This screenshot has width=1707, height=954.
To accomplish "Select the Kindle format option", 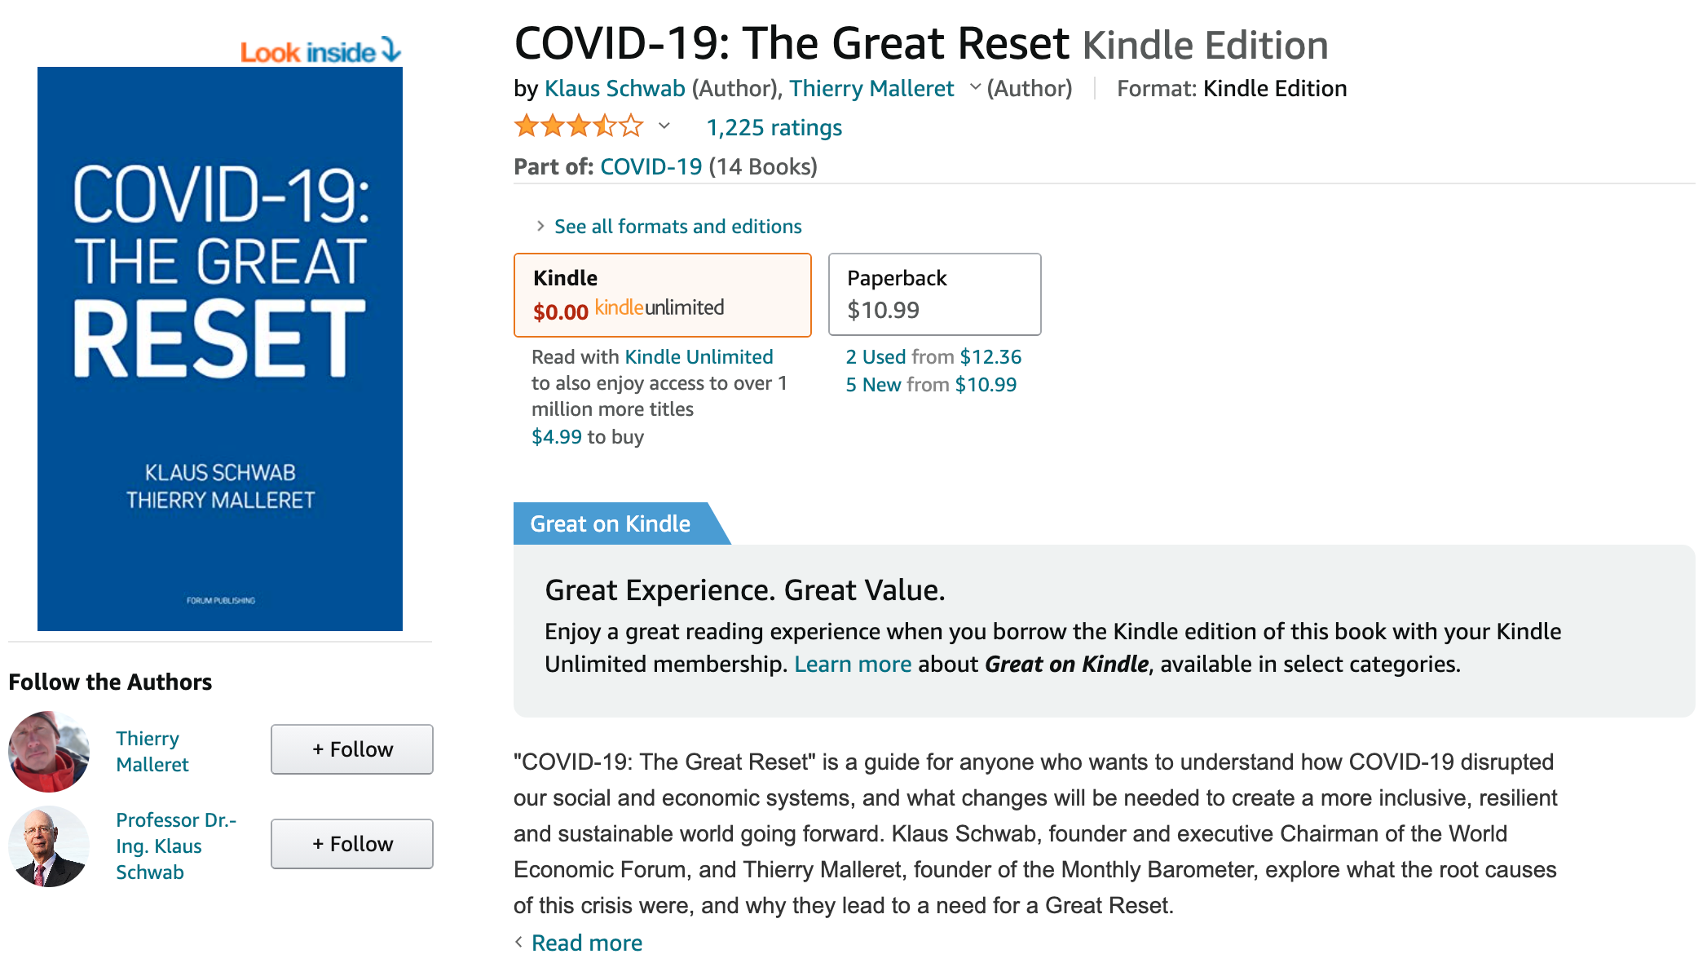I will (x=662, y=294).
